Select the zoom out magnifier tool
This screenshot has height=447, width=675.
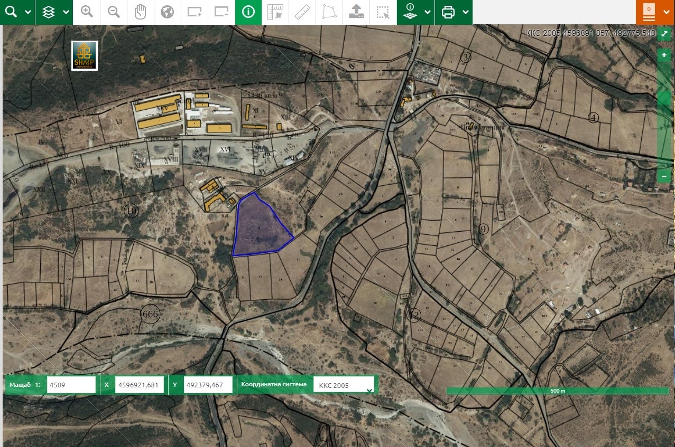[x=114, y=12]
